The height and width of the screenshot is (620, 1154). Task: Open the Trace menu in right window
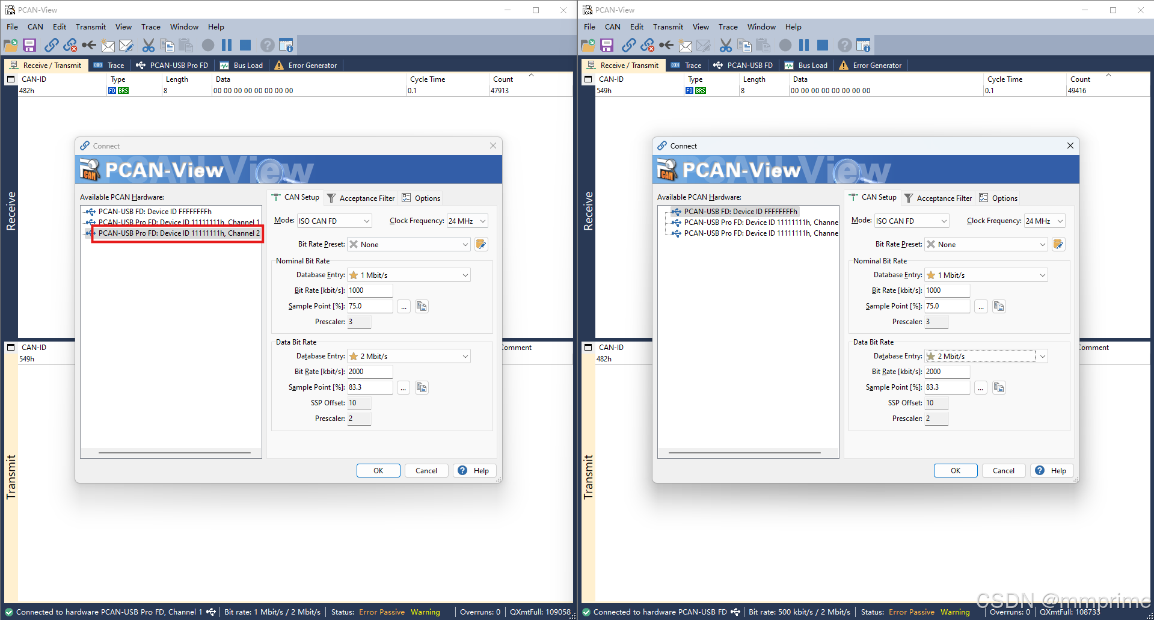point(728,27)
